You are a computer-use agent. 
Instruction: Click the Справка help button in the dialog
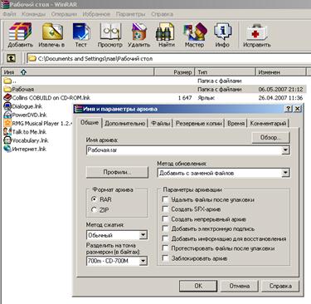pos(280,286)
